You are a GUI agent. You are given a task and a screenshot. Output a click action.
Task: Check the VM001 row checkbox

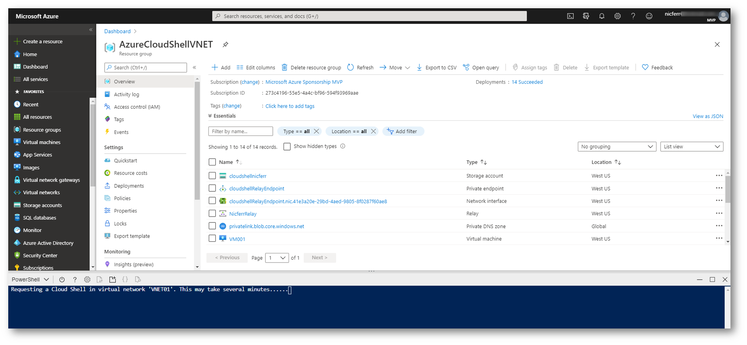tap(212, 239)
